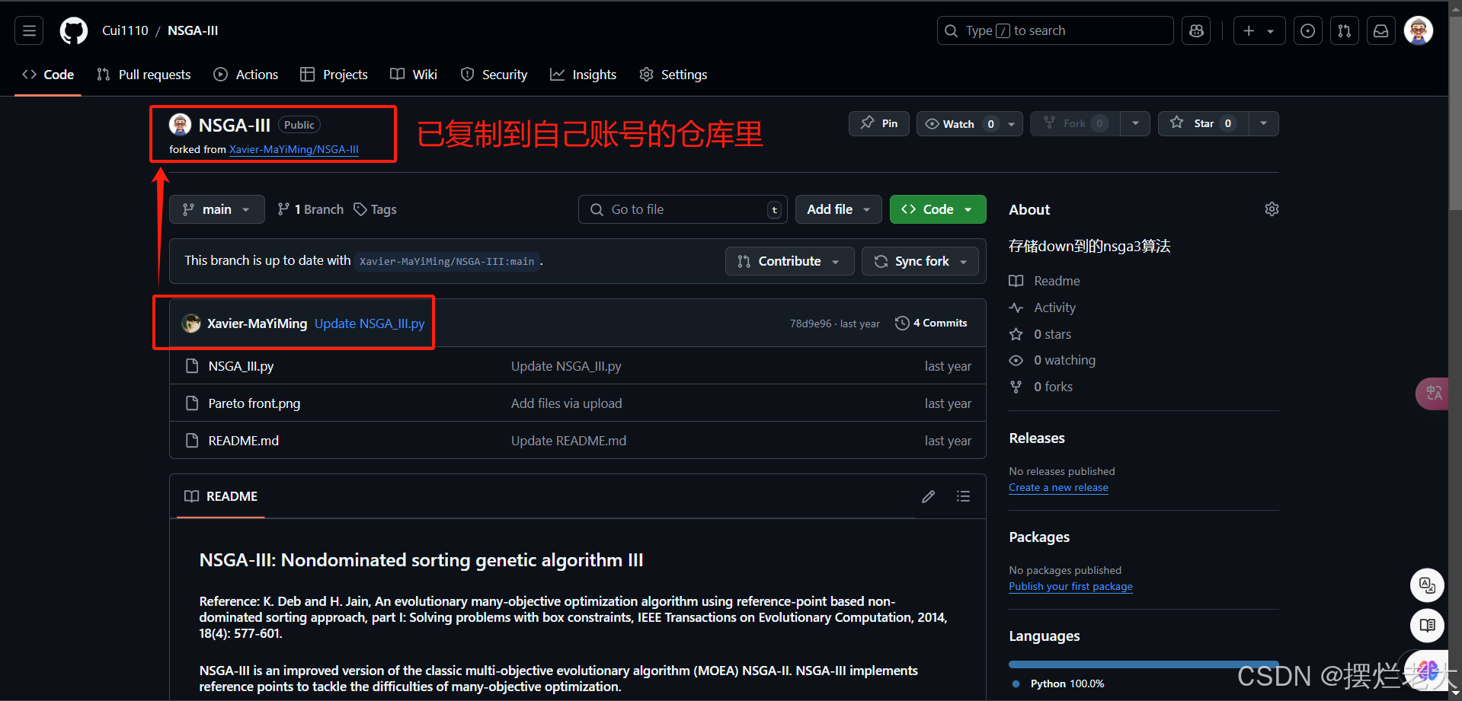The height and width of the screenshot is (701, 1462).
Task: Click the Watch button
Action: pyautogui.click(x=958, y=123)
